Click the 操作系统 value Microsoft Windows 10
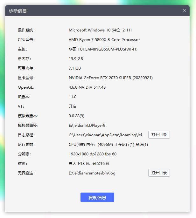Image resolution: width=196 pixels, height=218 pixels. (100, 30)
